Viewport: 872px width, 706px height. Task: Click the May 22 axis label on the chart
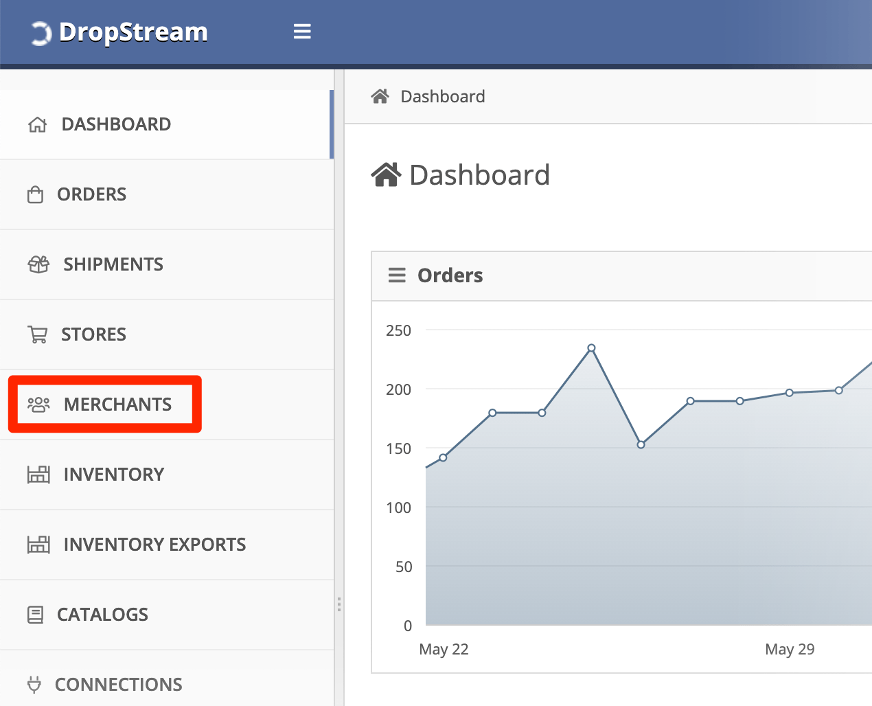pyautogui.click(x=444, y=649)
